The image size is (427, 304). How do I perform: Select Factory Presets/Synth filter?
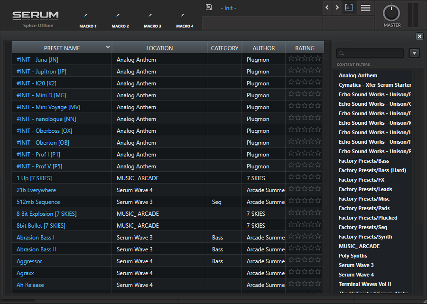(x=365, y=237)
